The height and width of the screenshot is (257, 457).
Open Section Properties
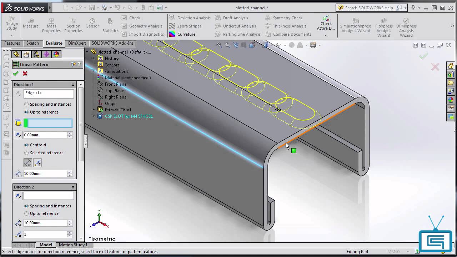tap(74, 25)
